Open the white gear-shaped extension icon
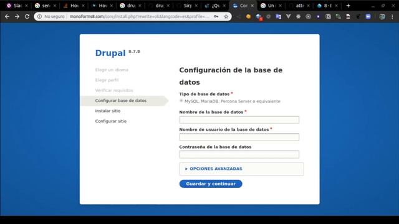This screenshot has width=399, height=224. click(298, 17)
